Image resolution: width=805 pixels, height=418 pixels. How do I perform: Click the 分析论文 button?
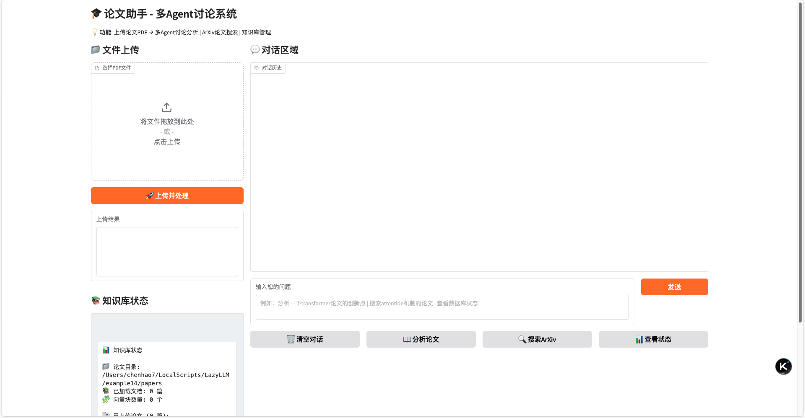pyautogui.click(x=421, y=339)
